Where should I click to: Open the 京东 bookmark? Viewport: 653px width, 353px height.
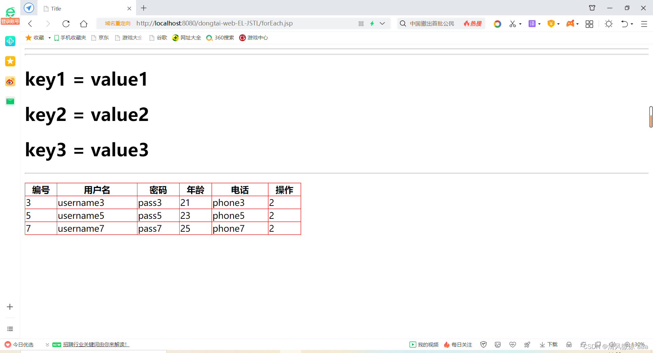pyautogui.click(x=100, y=38)
